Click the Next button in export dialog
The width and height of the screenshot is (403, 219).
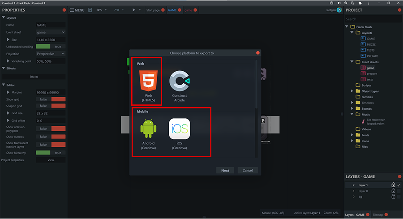(x=225, y=170)
